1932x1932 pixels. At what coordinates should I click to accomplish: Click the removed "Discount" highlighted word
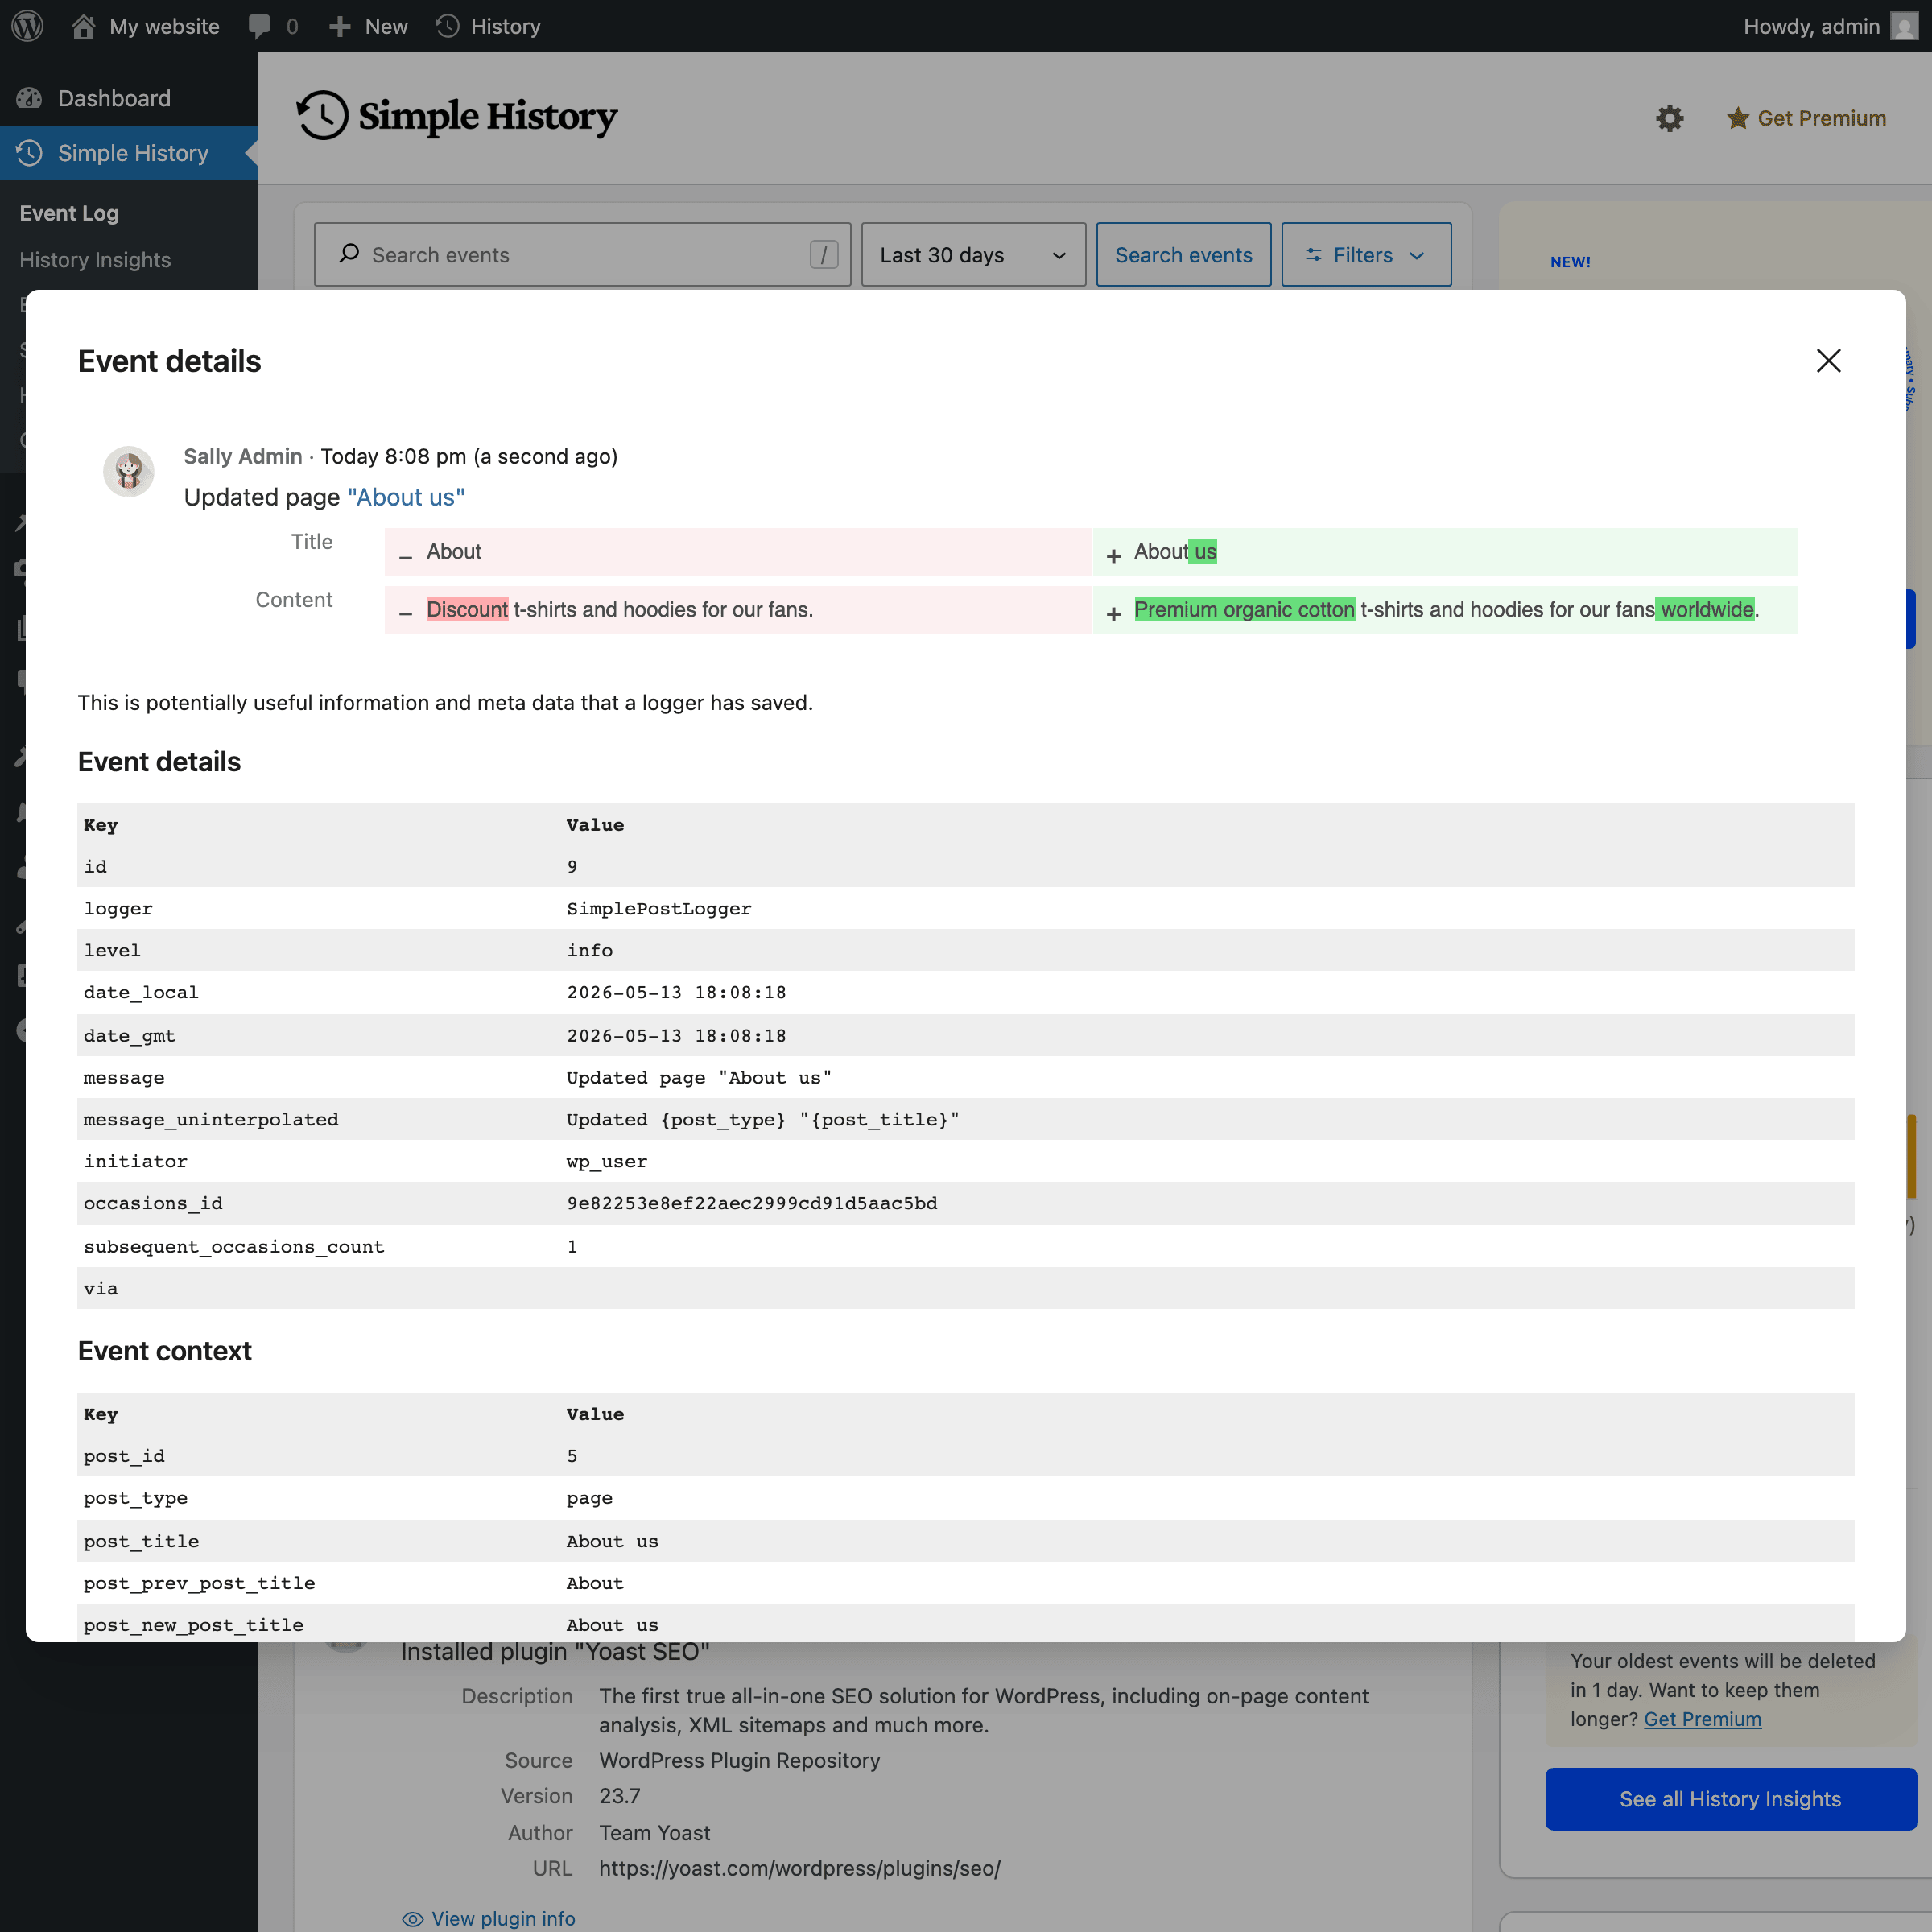click(x=467, y=609)
